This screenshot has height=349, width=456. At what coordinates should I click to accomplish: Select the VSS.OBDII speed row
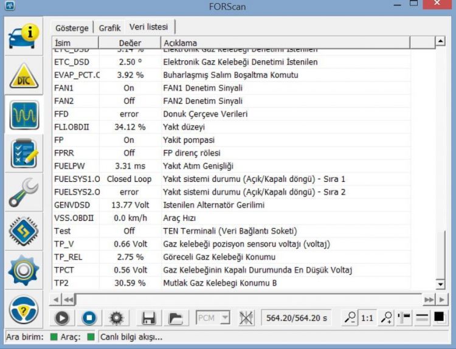tap(231, 218)
